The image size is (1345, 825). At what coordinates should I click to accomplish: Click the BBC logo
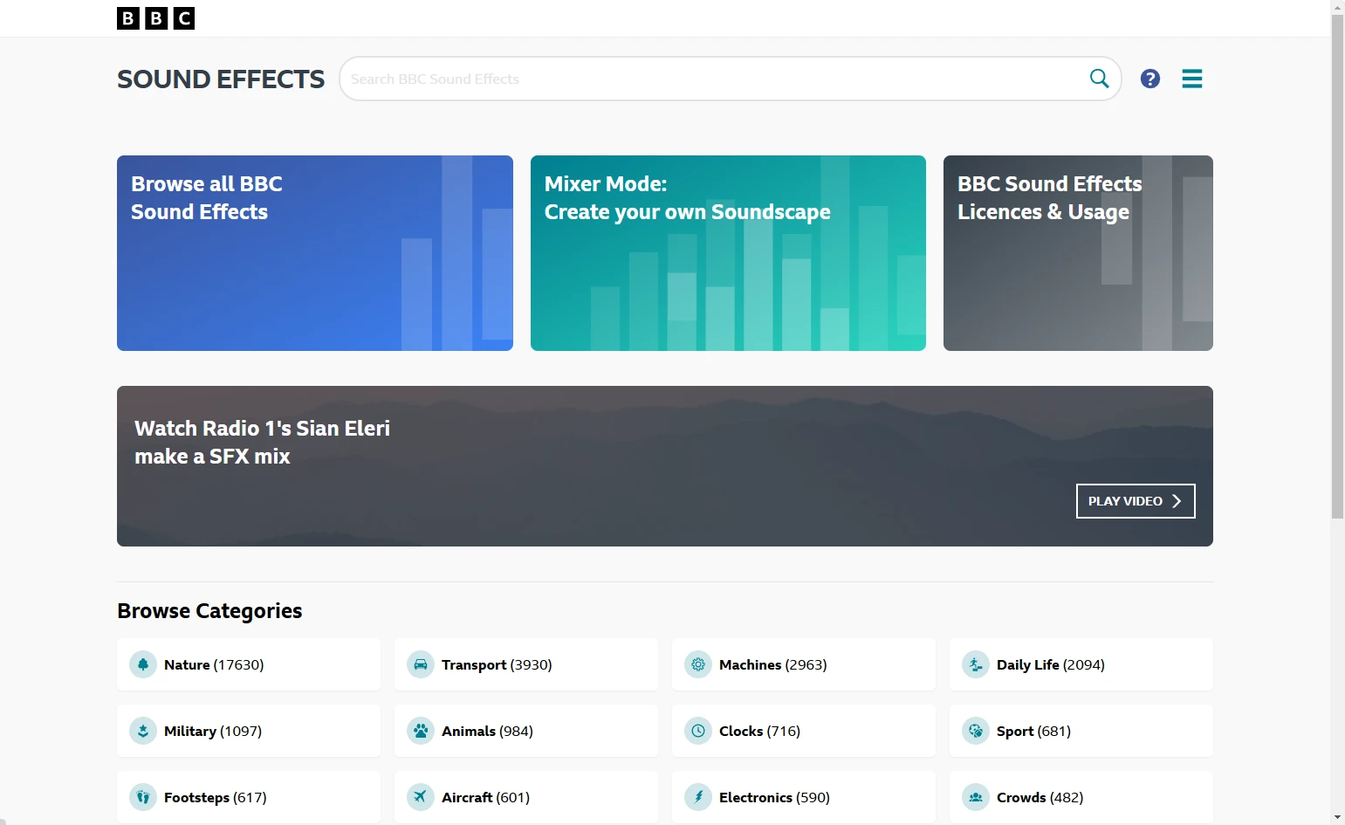(x=155, y=18)
